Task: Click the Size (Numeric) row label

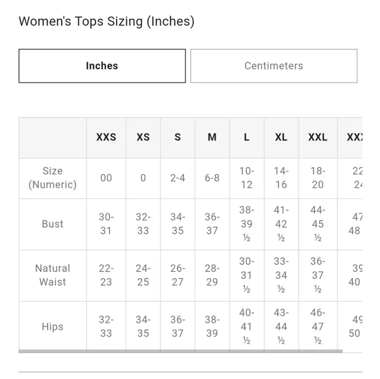Action: click(x=52, y=178)
